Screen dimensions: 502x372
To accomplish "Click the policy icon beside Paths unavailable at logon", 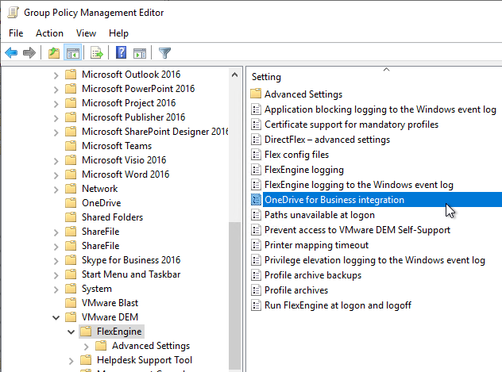I will click(256, 215).
